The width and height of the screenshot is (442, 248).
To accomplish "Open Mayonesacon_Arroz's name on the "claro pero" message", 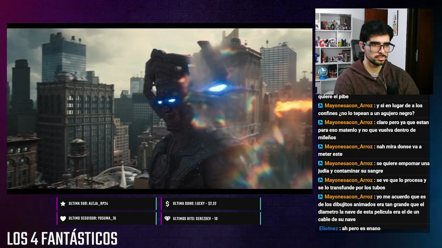I will 348,123.
